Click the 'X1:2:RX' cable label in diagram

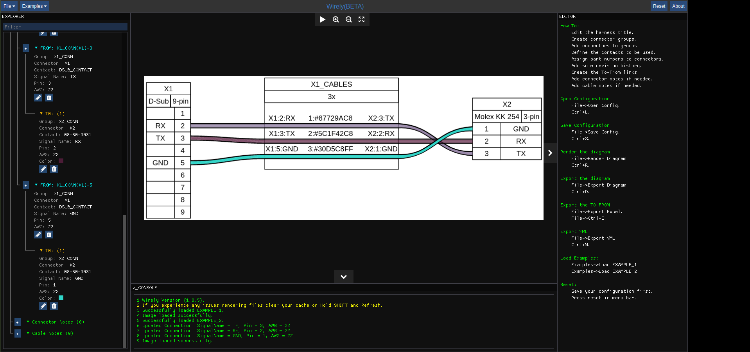click(x=282, y=118)
